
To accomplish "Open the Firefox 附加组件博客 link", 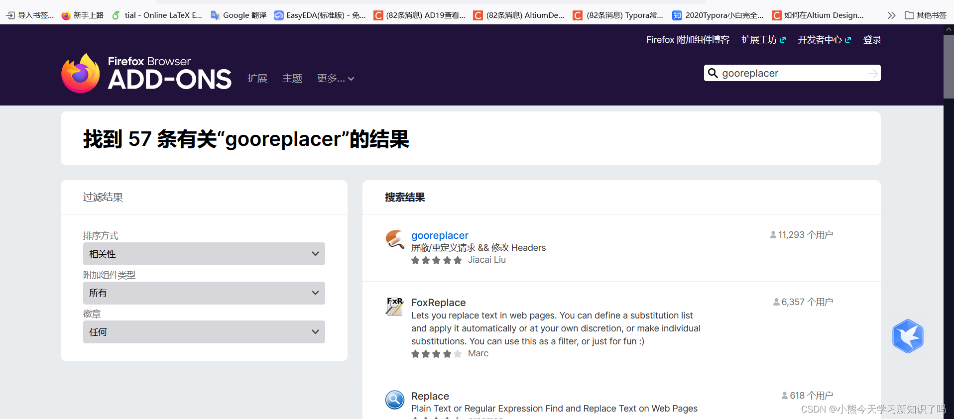I will coord(688,40).
